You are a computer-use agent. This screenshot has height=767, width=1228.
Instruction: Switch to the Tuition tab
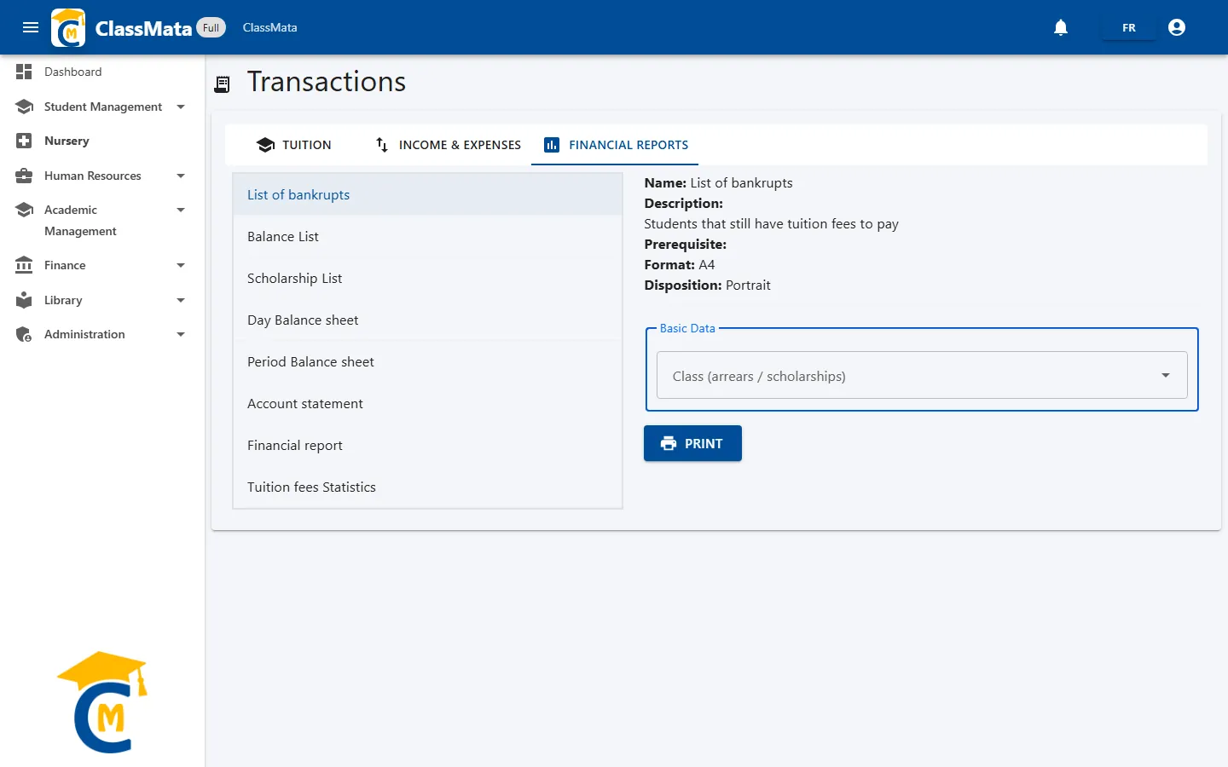(293, 145)
